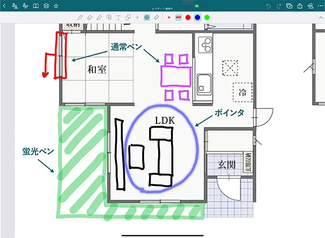Select the red wavy line style

pos(178,18)
